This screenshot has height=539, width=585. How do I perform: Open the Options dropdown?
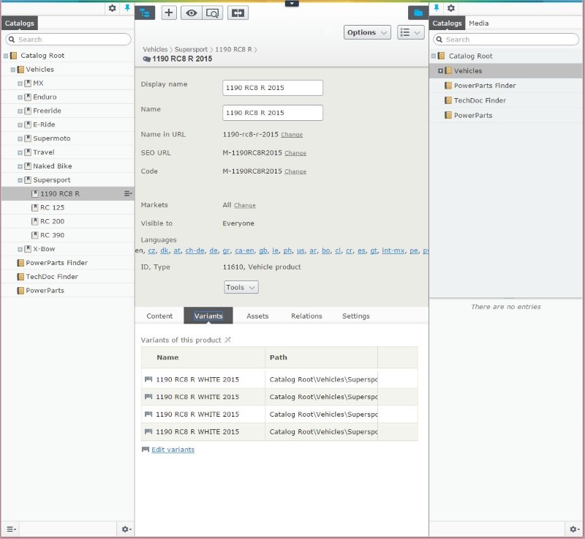(x=367, y=32)
